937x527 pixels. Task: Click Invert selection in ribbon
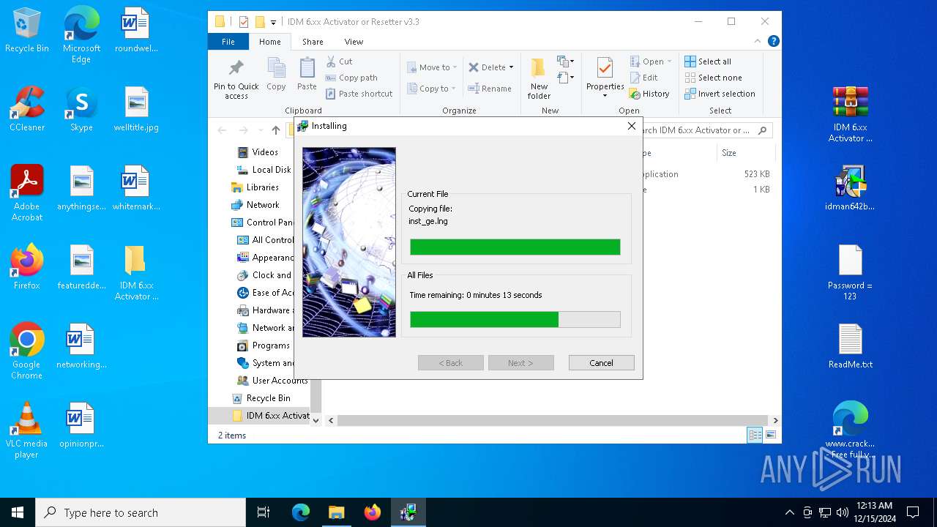pyautogui.click(x=720, y=94)
